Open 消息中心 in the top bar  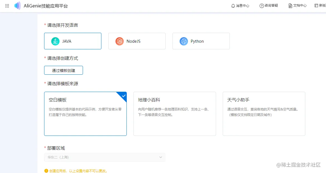tap(240, 6)
